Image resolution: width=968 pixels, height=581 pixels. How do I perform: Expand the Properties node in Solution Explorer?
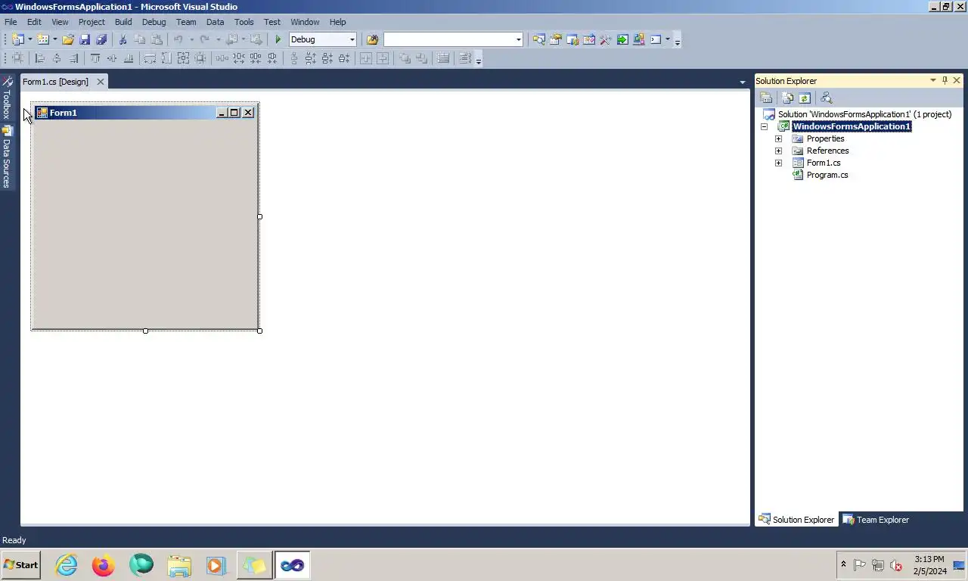(778, 138)
